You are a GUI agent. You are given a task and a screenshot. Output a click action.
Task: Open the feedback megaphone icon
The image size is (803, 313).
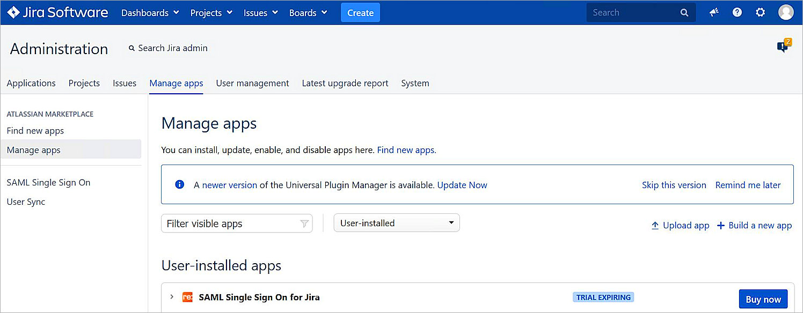click(713, 12)
